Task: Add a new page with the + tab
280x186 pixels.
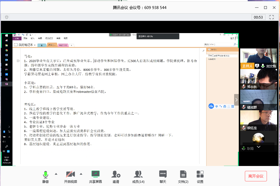Action: click(71, 45)
